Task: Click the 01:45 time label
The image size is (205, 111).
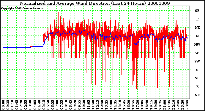Action: (x=17, y=105)
